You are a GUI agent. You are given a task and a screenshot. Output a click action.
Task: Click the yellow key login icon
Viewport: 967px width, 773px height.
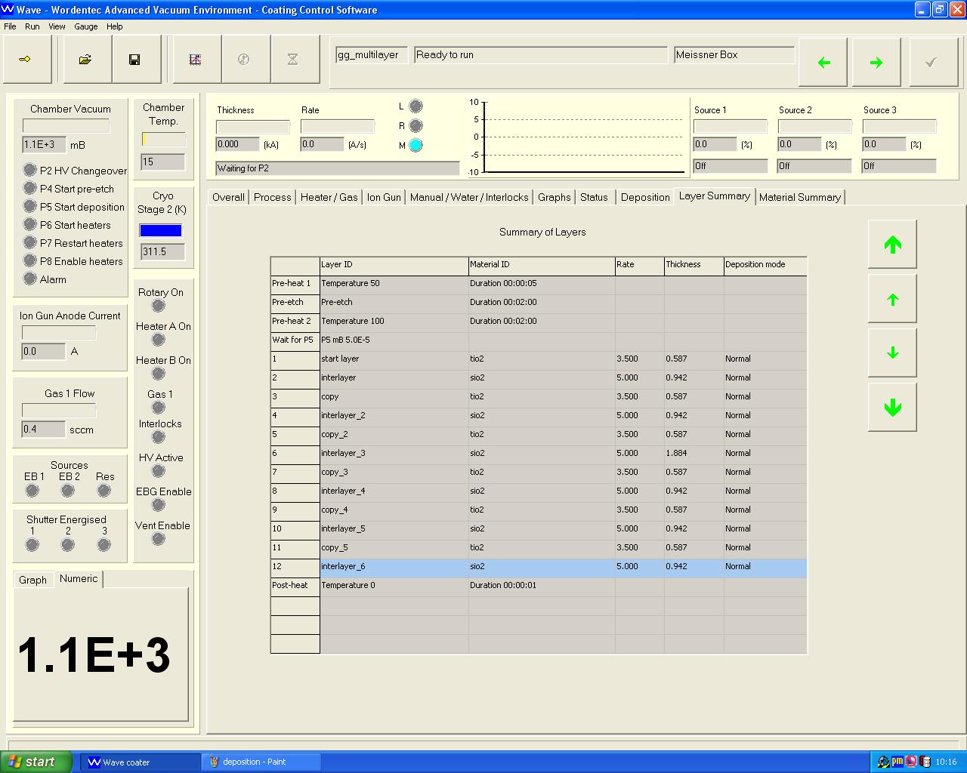click(x=25, y=60)
